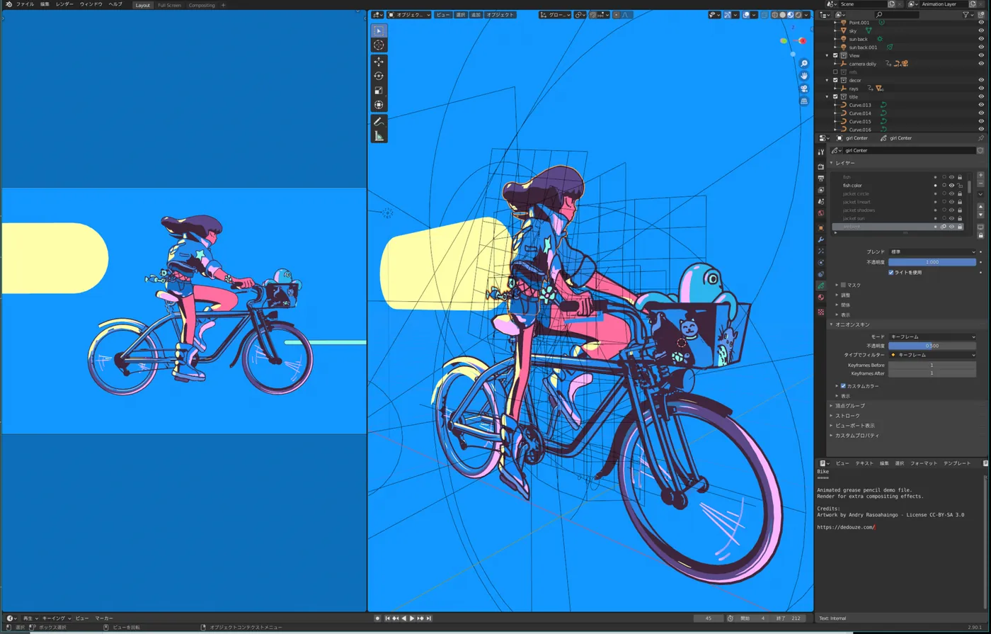This screenshot has width=991, height=634.
Task: Click the pin icon in properties header
Action: [x=980, y=138]
